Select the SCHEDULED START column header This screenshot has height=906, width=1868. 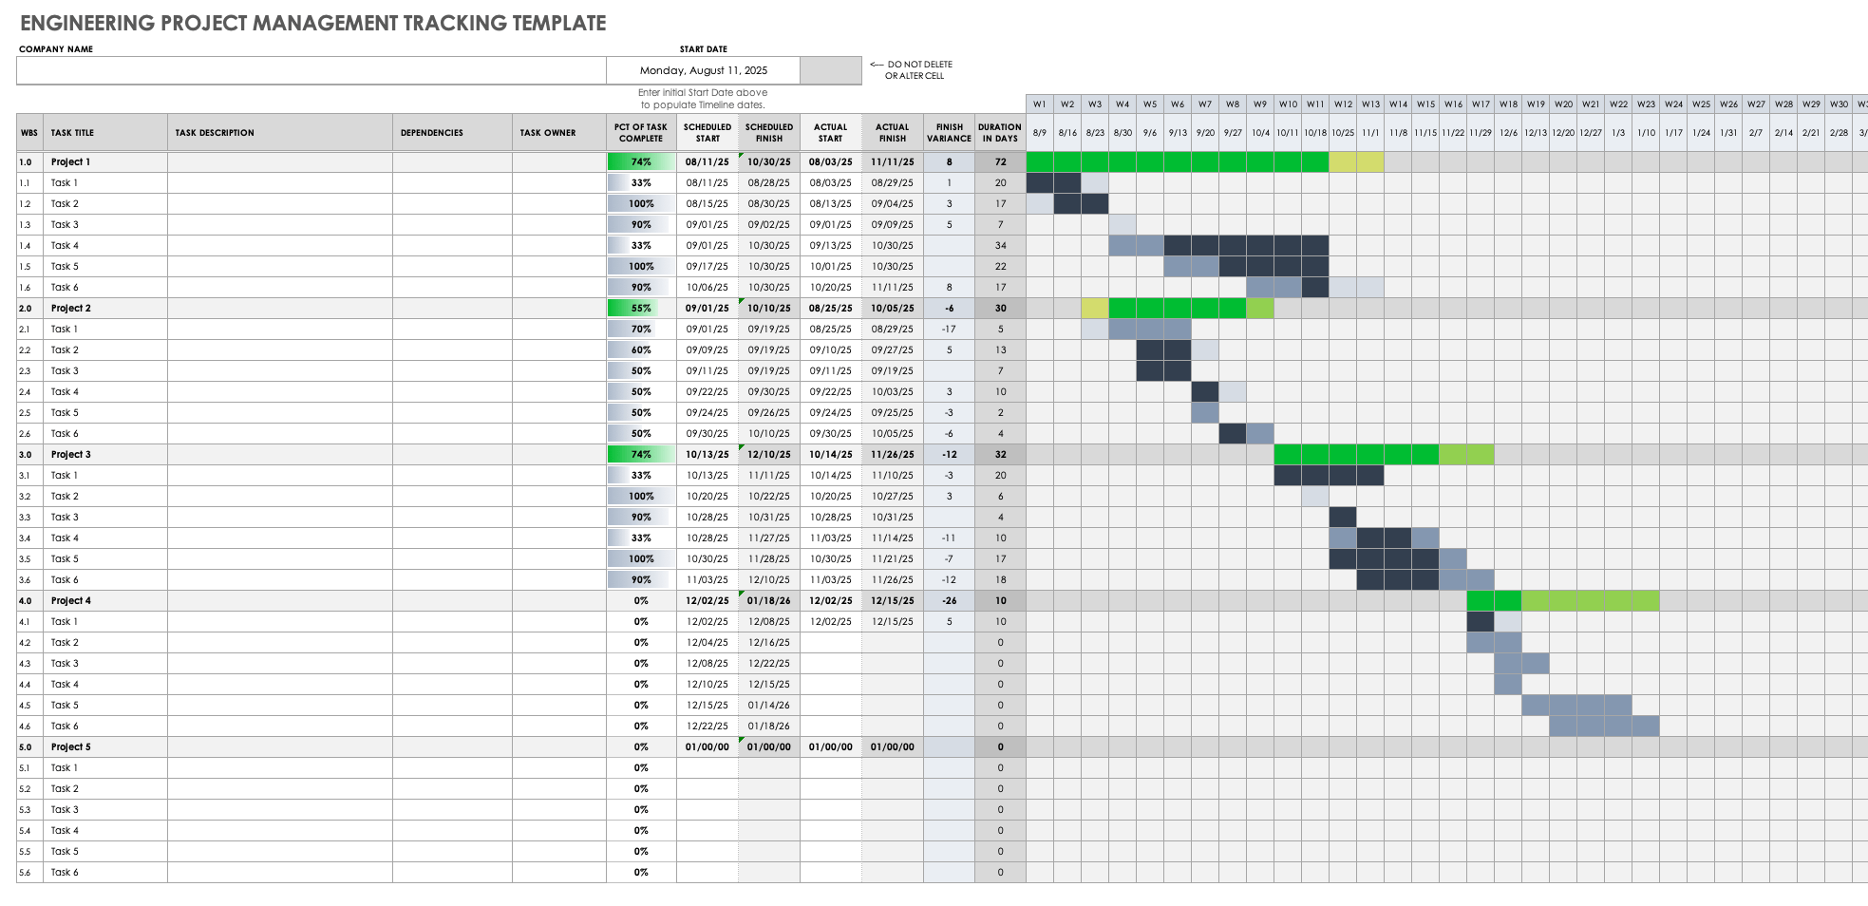(708, 133)
